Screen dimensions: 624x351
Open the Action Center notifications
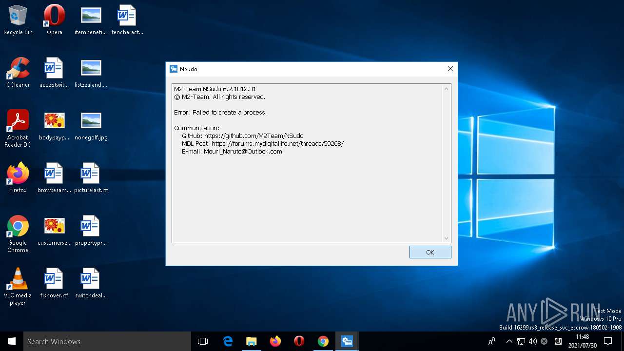pyautogui.click(x=608, y=341)
